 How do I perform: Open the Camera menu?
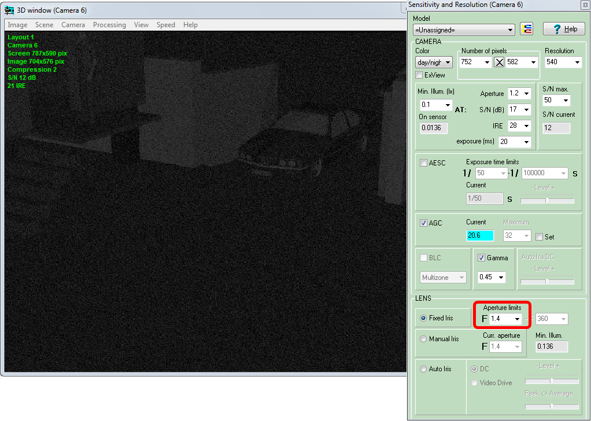coord(73,25)
